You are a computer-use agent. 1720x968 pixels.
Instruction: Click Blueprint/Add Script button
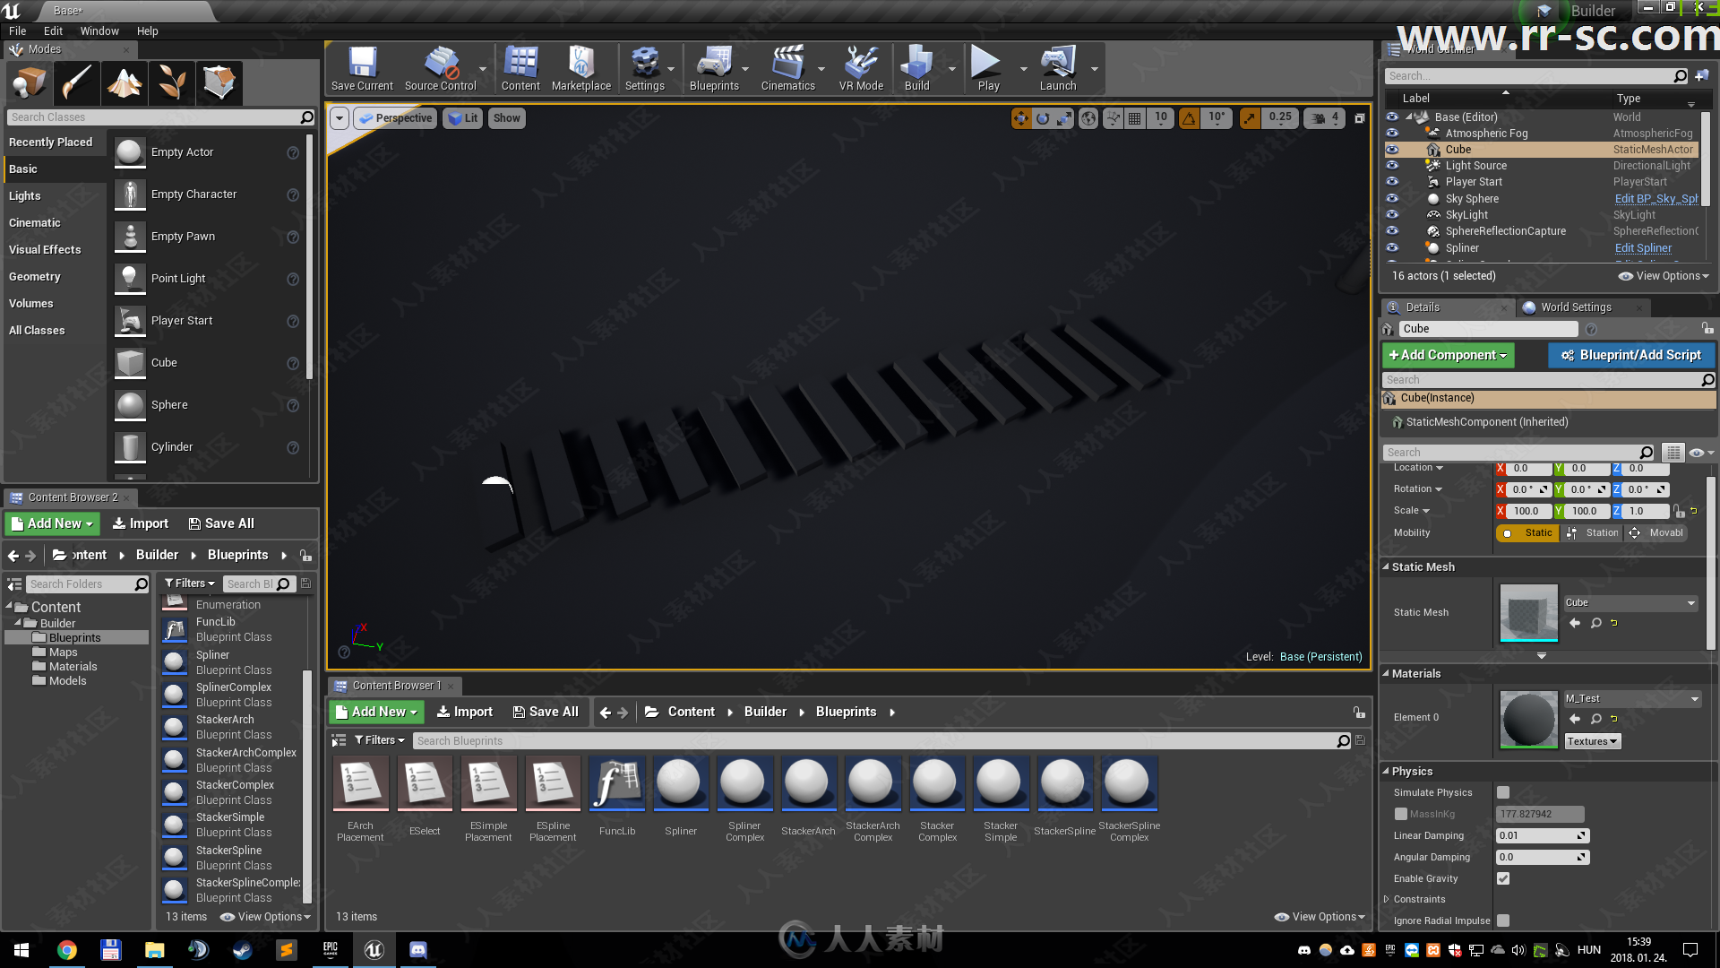click(1631, 356)
